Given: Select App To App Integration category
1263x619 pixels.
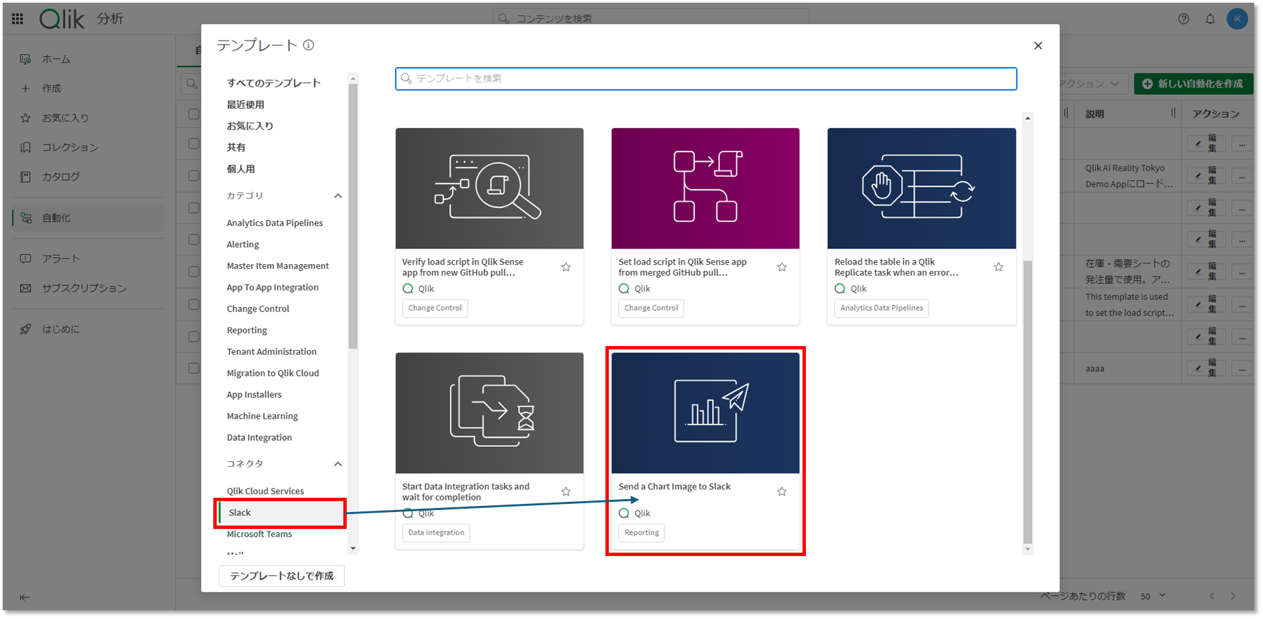Looking at the screenshot, I should [272, 287].
